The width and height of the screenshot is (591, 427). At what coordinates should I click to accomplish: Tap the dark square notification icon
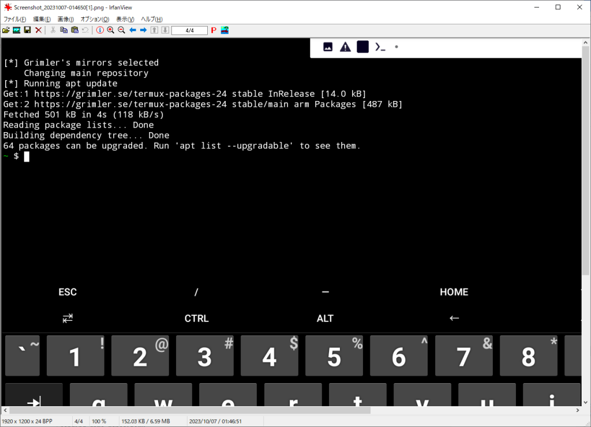(362, 47)
